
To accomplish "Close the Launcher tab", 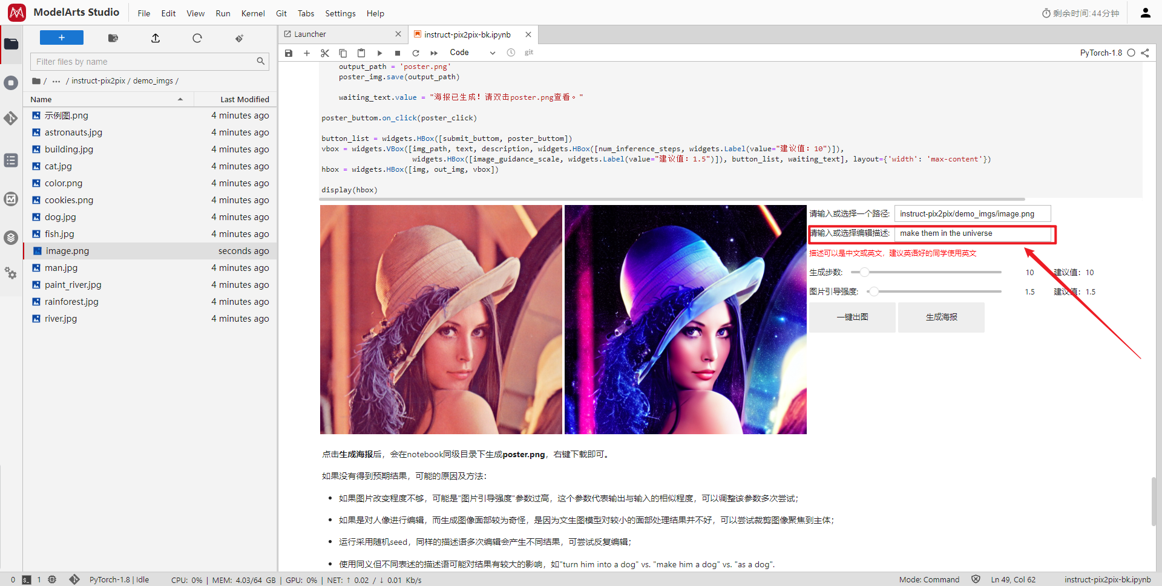I will [398, 34].
